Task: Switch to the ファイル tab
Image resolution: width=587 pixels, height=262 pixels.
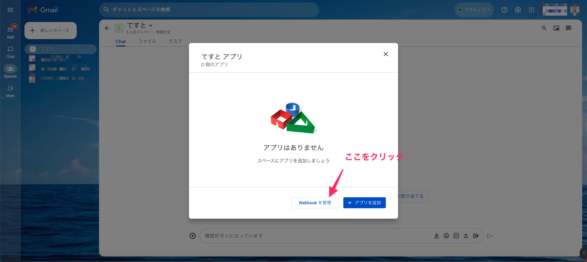Action: coord(147,41)
